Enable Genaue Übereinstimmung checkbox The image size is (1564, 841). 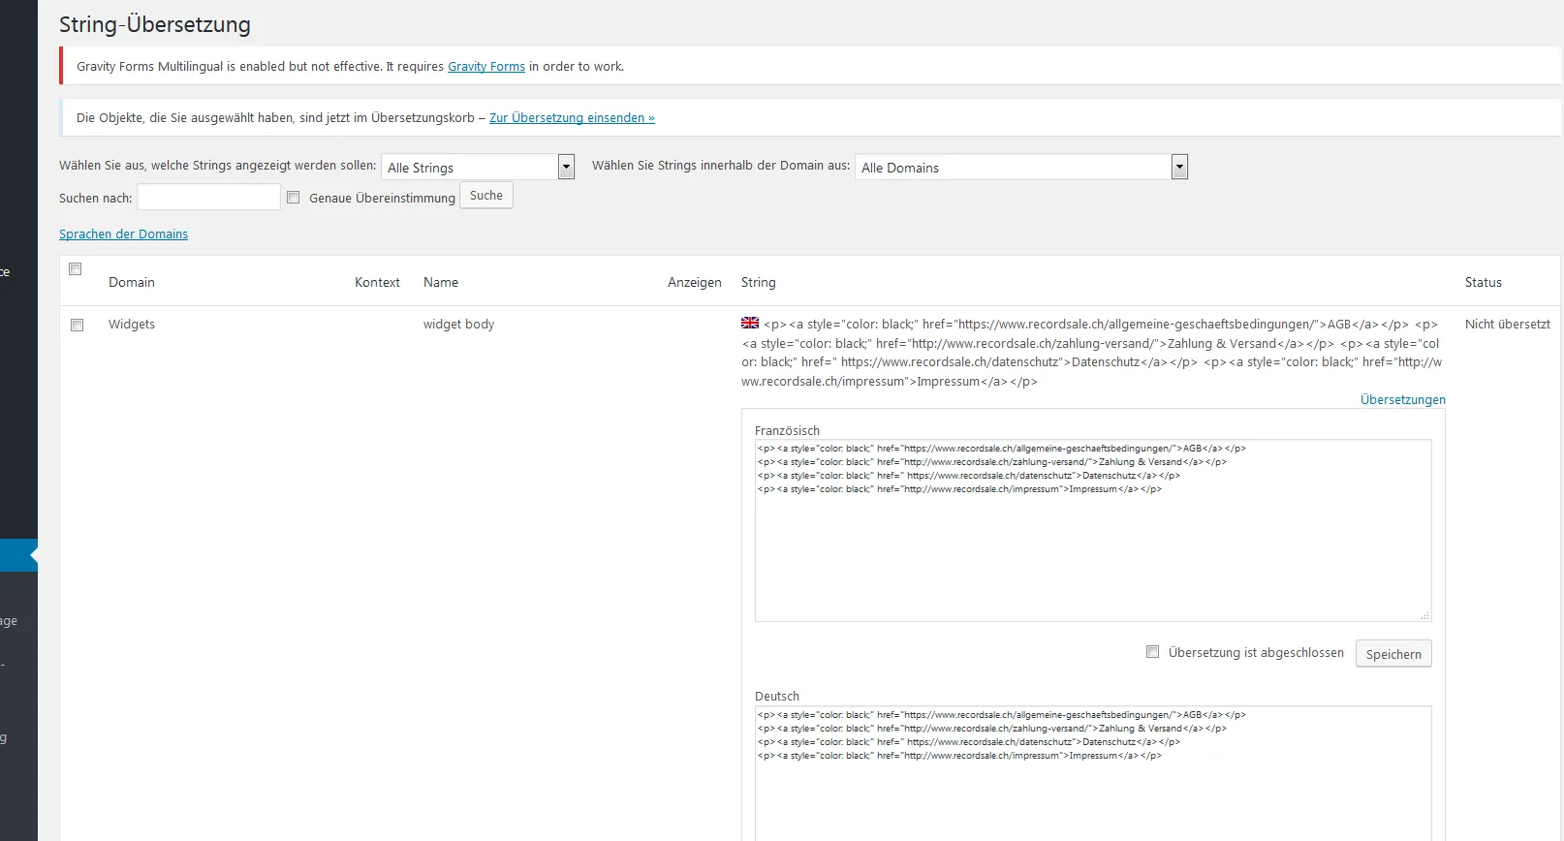click(293, 197)
